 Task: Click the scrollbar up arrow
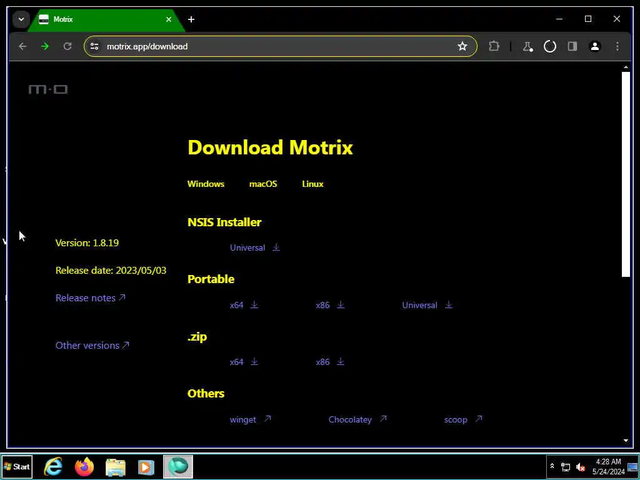(626, 67)
